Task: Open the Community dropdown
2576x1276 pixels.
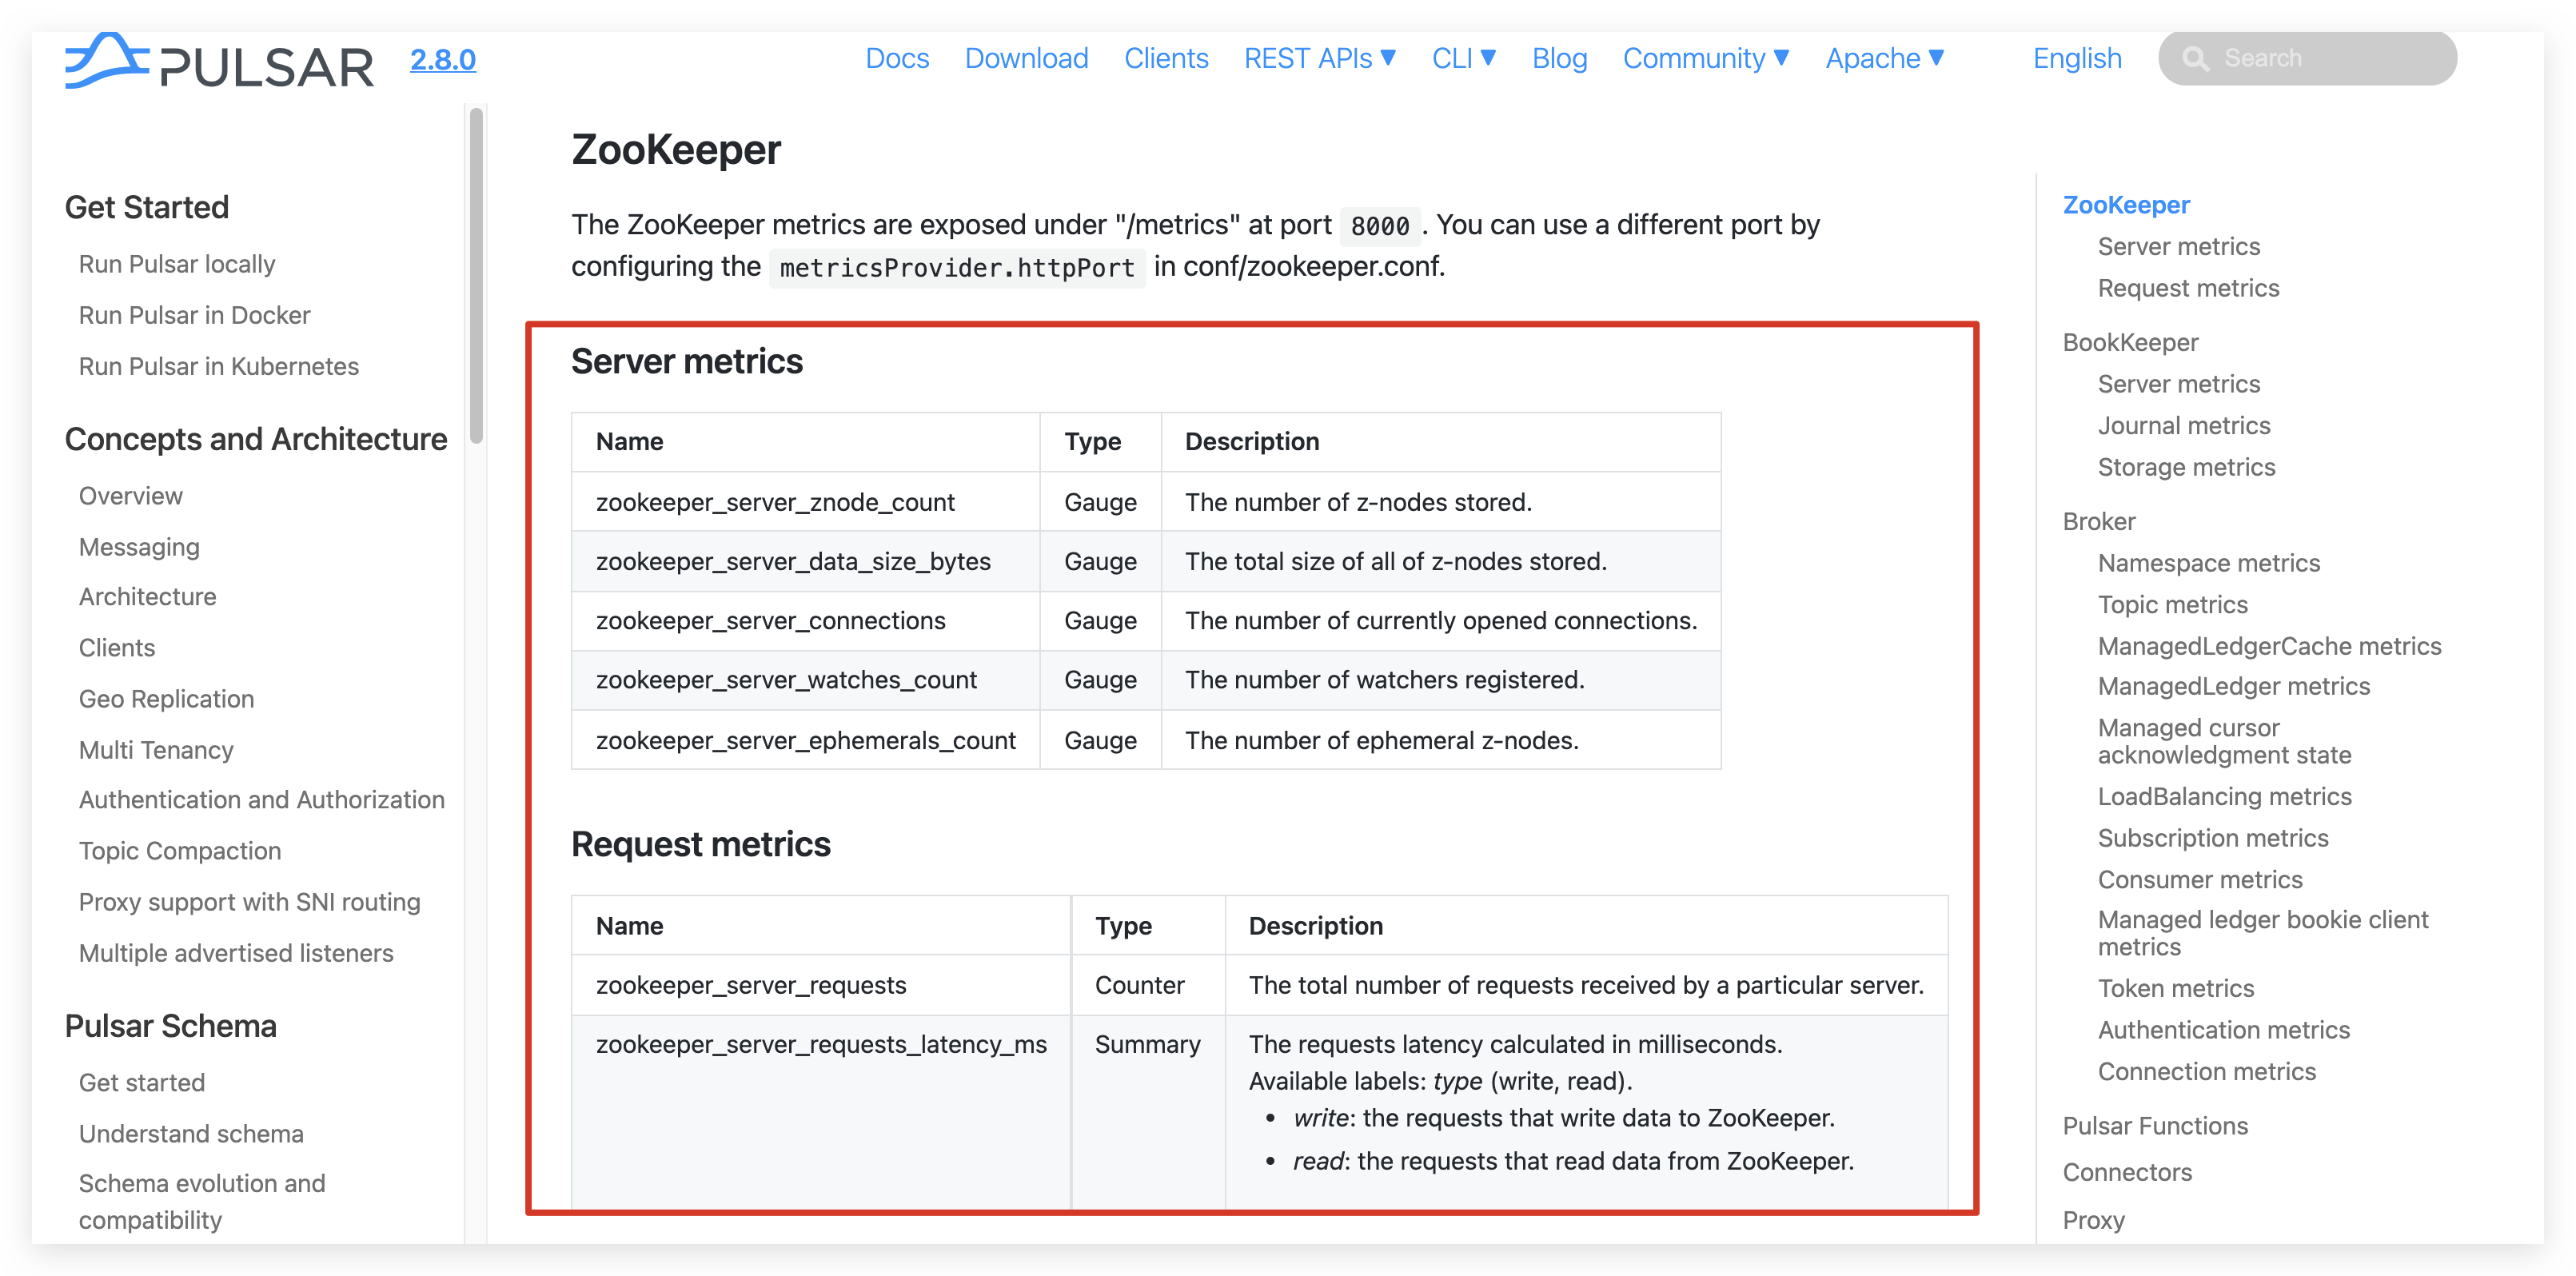Action: (1705, 59)
